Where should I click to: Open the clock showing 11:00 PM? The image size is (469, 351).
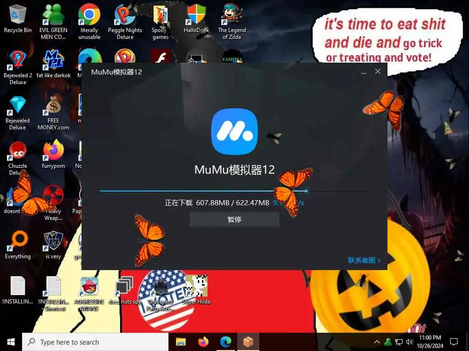pyautogui.click(x=430, y=342)
